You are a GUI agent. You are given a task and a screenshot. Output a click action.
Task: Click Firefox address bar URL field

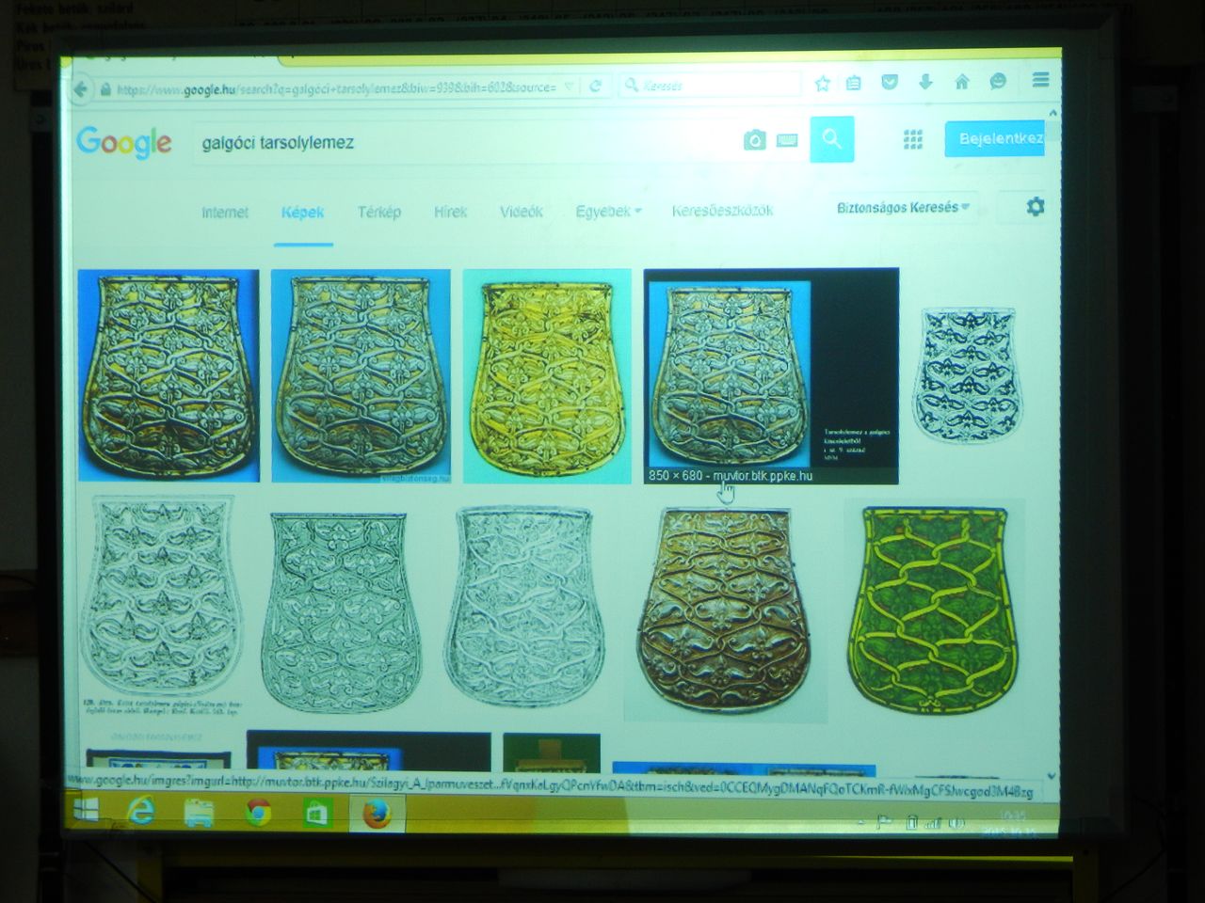pos(335,88)
